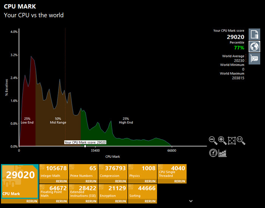Image resolution: width=265 pixels, height=208 pixels.
Task: Select the distribution chart view icon
Action: tap(223, 153)
